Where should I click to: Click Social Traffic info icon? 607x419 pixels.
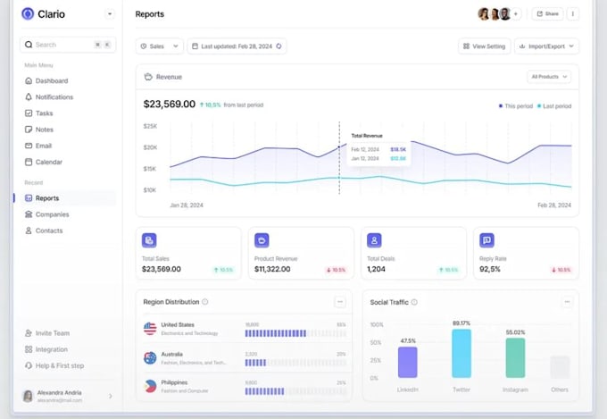[414, 302]
